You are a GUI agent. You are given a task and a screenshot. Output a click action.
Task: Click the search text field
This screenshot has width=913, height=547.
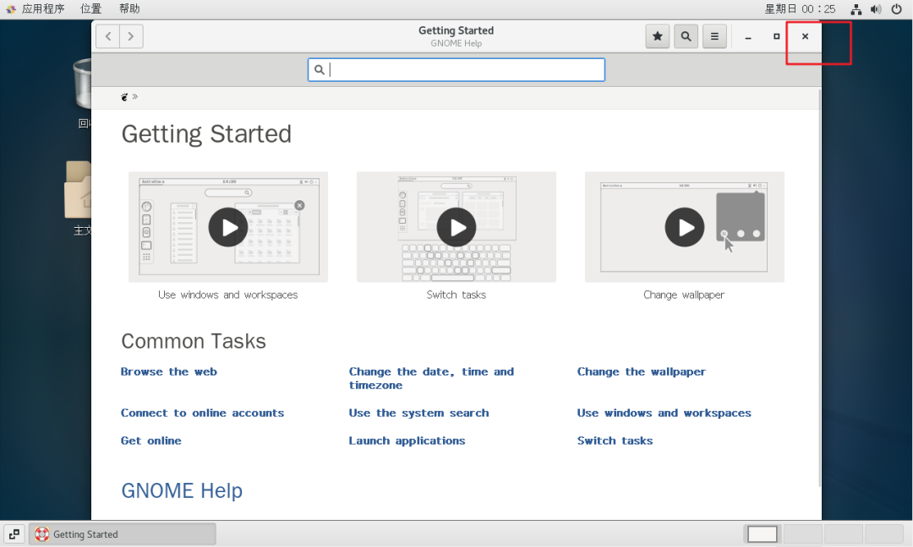point(456,70)
